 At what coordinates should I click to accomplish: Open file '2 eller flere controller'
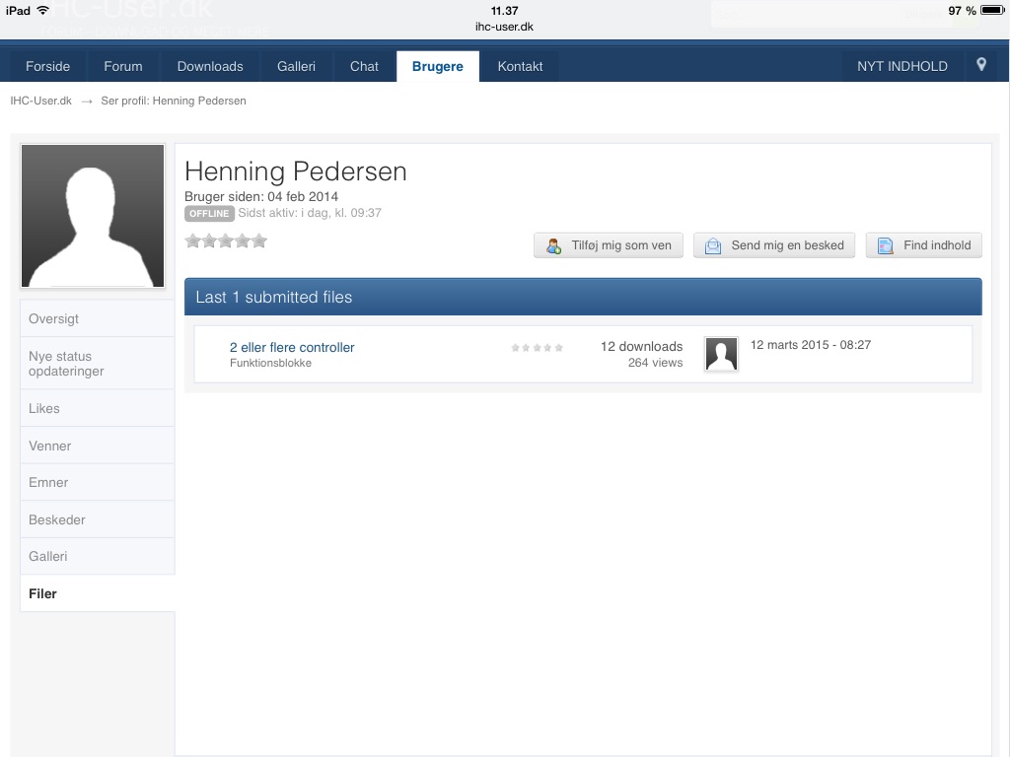point(292,347)
